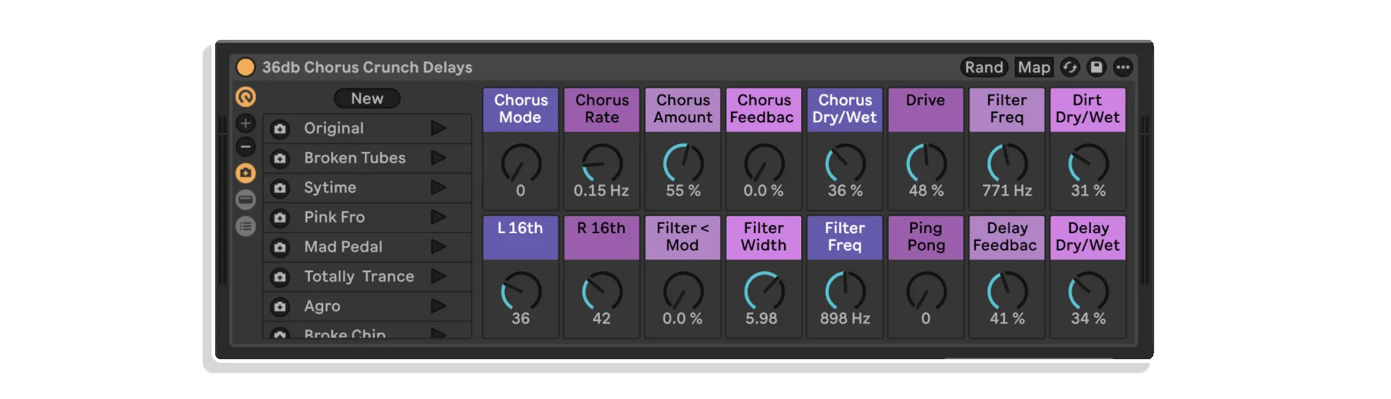Select the Drive macro label
The width and height of the screenshot is (1391, 399).
coord(926,109)
